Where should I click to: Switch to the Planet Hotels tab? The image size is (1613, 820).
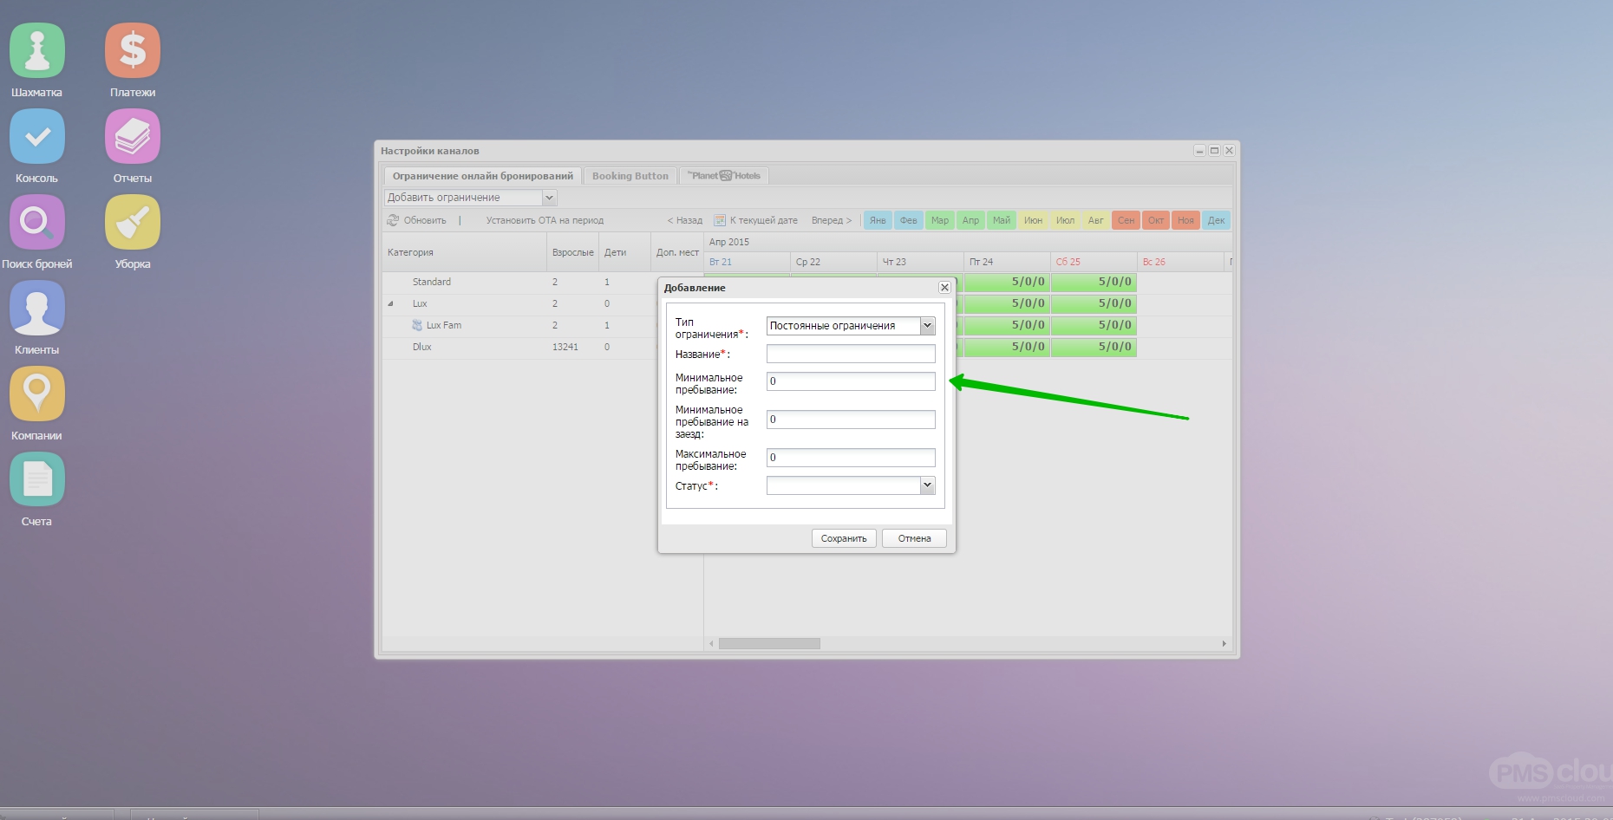pyautogui.click(x=724, y=176)
